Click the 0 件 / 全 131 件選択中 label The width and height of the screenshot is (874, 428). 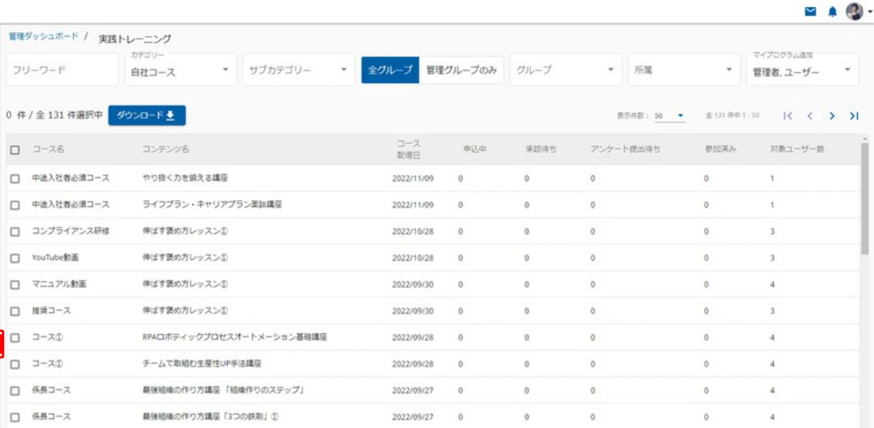[x=54, y=116]
